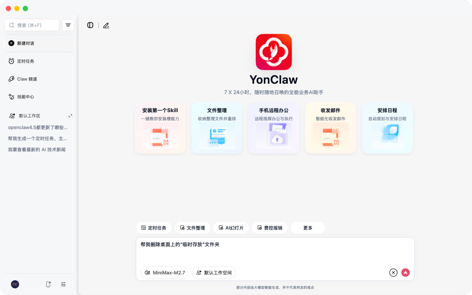Open the AI 技术新闻 conversation
This screenshot has width=472, height=295.
tap(37, 149)
